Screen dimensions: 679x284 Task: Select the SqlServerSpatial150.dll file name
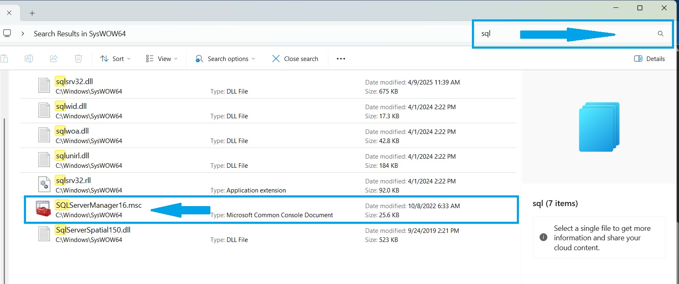click(x=93, y=230)
